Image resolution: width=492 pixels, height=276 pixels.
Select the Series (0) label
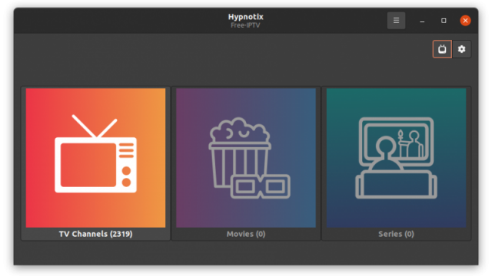pyautogui.click(x=396, y=234)
